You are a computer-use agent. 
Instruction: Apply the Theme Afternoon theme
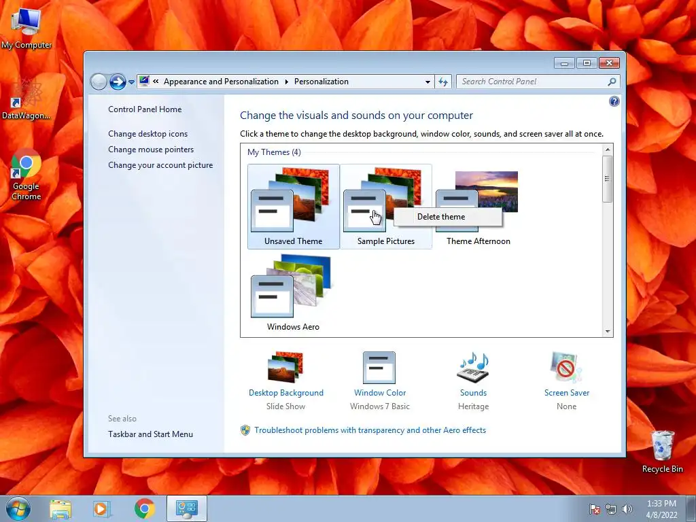point(478,207)
